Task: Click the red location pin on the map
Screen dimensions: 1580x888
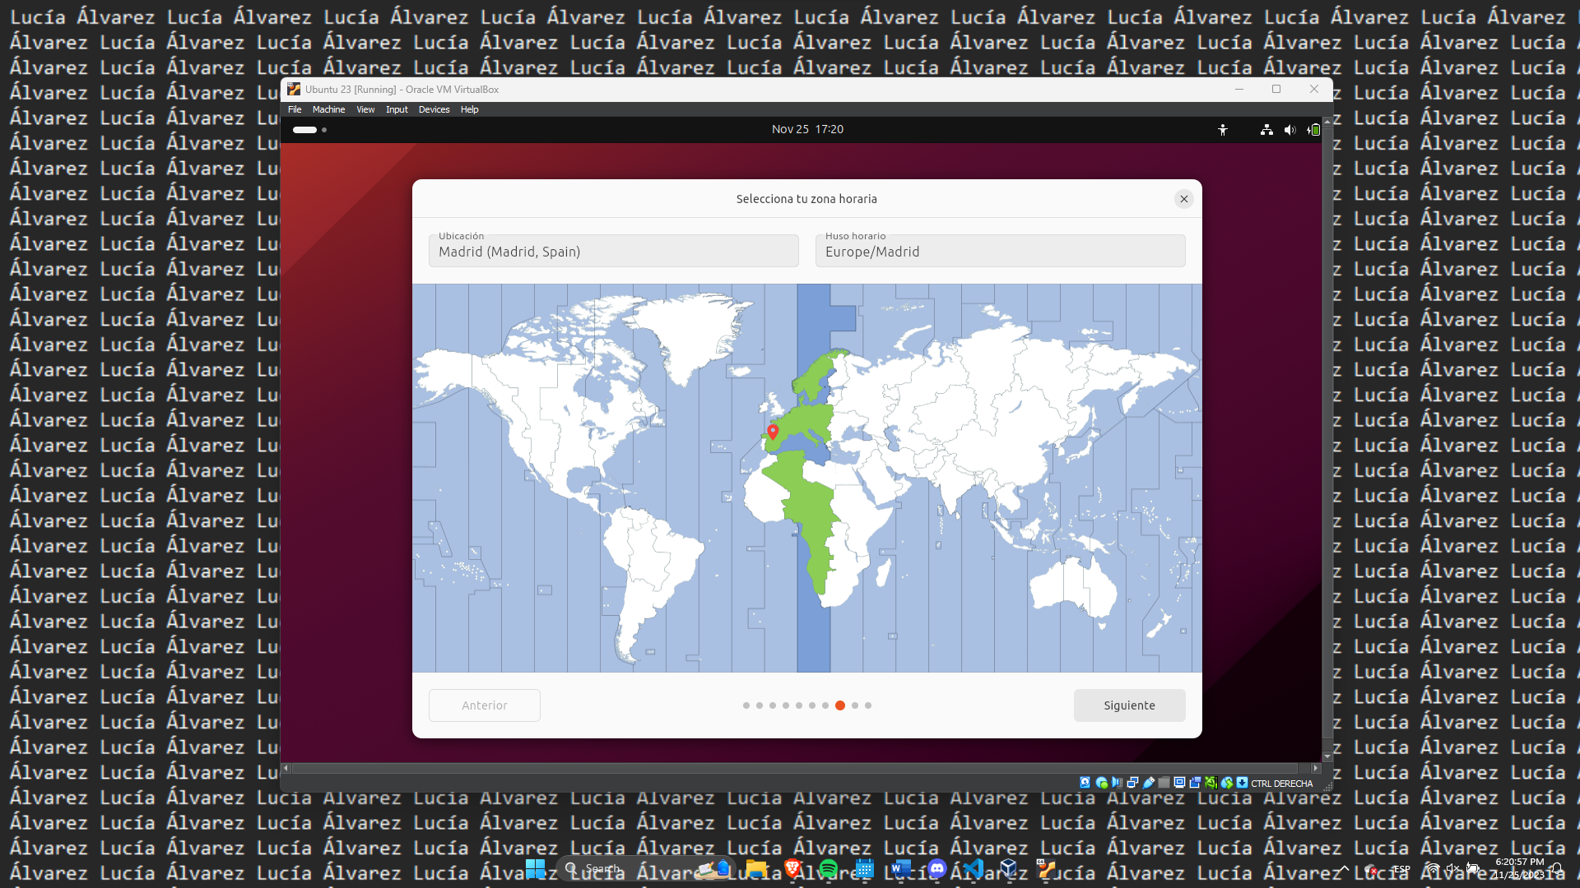Action: tap(773, 432)
